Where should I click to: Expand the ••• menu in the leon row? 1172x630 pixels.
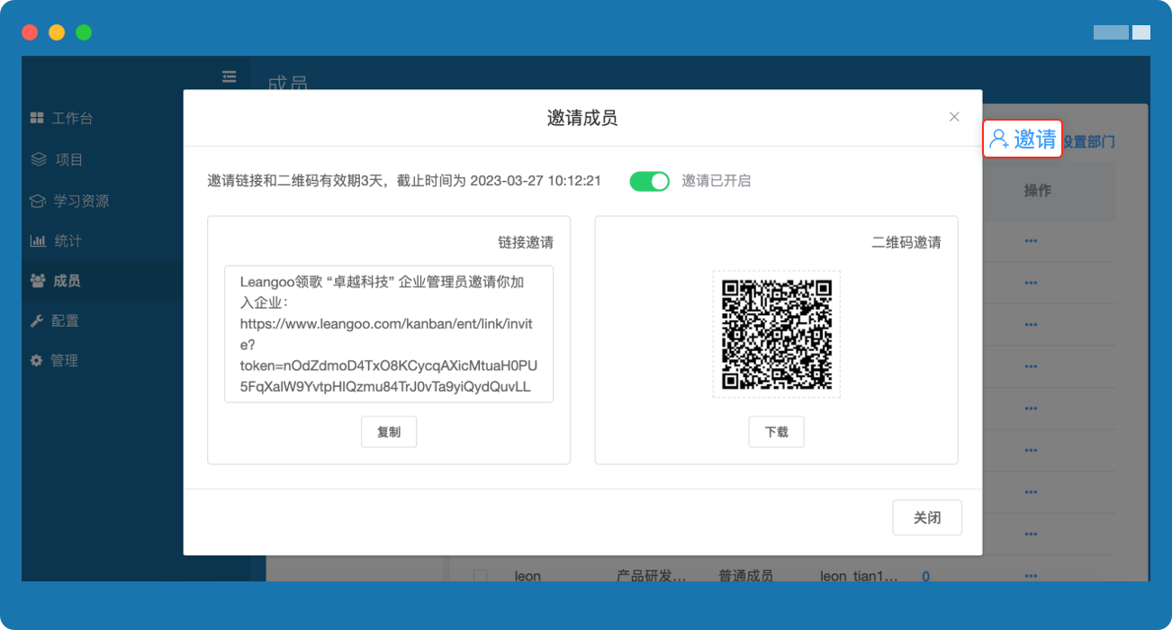pos(1031,576)
